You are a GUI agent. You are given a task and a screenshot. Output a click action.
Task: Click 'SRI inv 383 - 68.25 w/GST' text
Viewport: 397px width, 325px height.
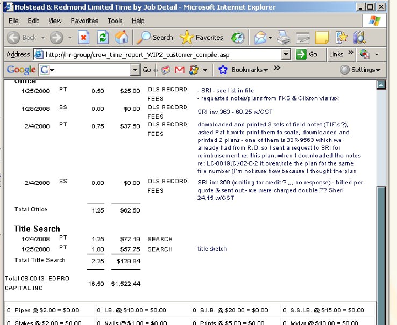click(x=235, y=112)
